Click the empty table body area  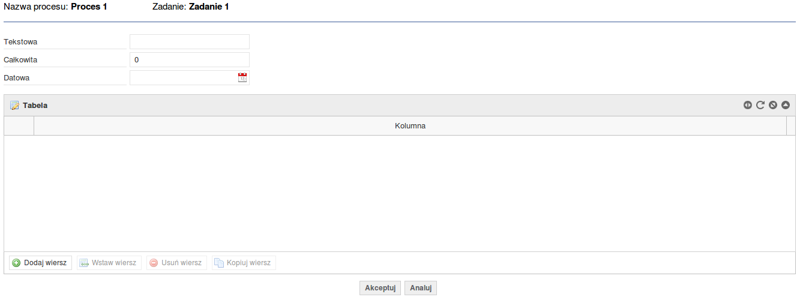tap(400, 193)
